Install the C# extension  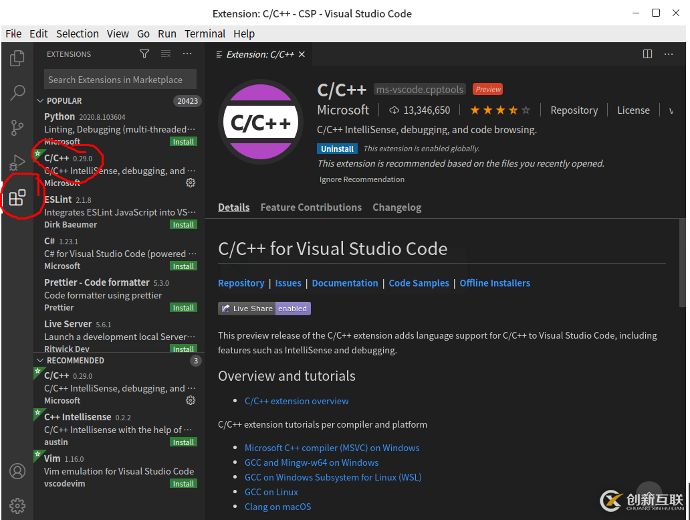coord(183,266)
